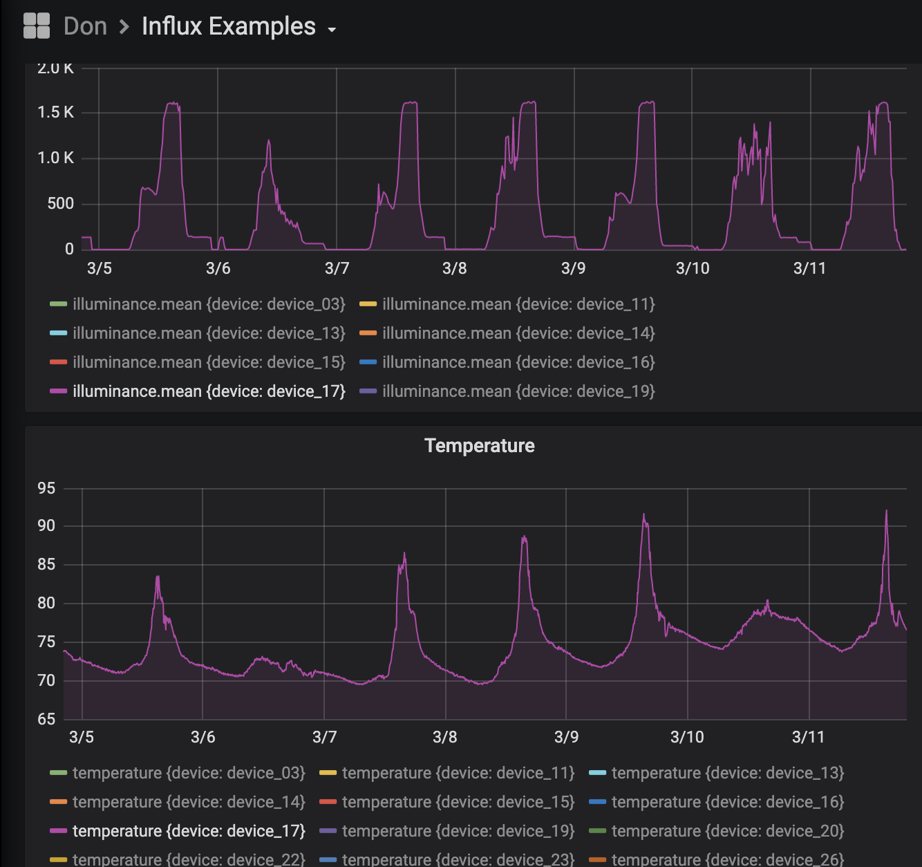Open the Influx Examples dashboard title
Image resolution: width=922 pixels, height=867 pixels.
pyautogui.click(x=229, y=26)
